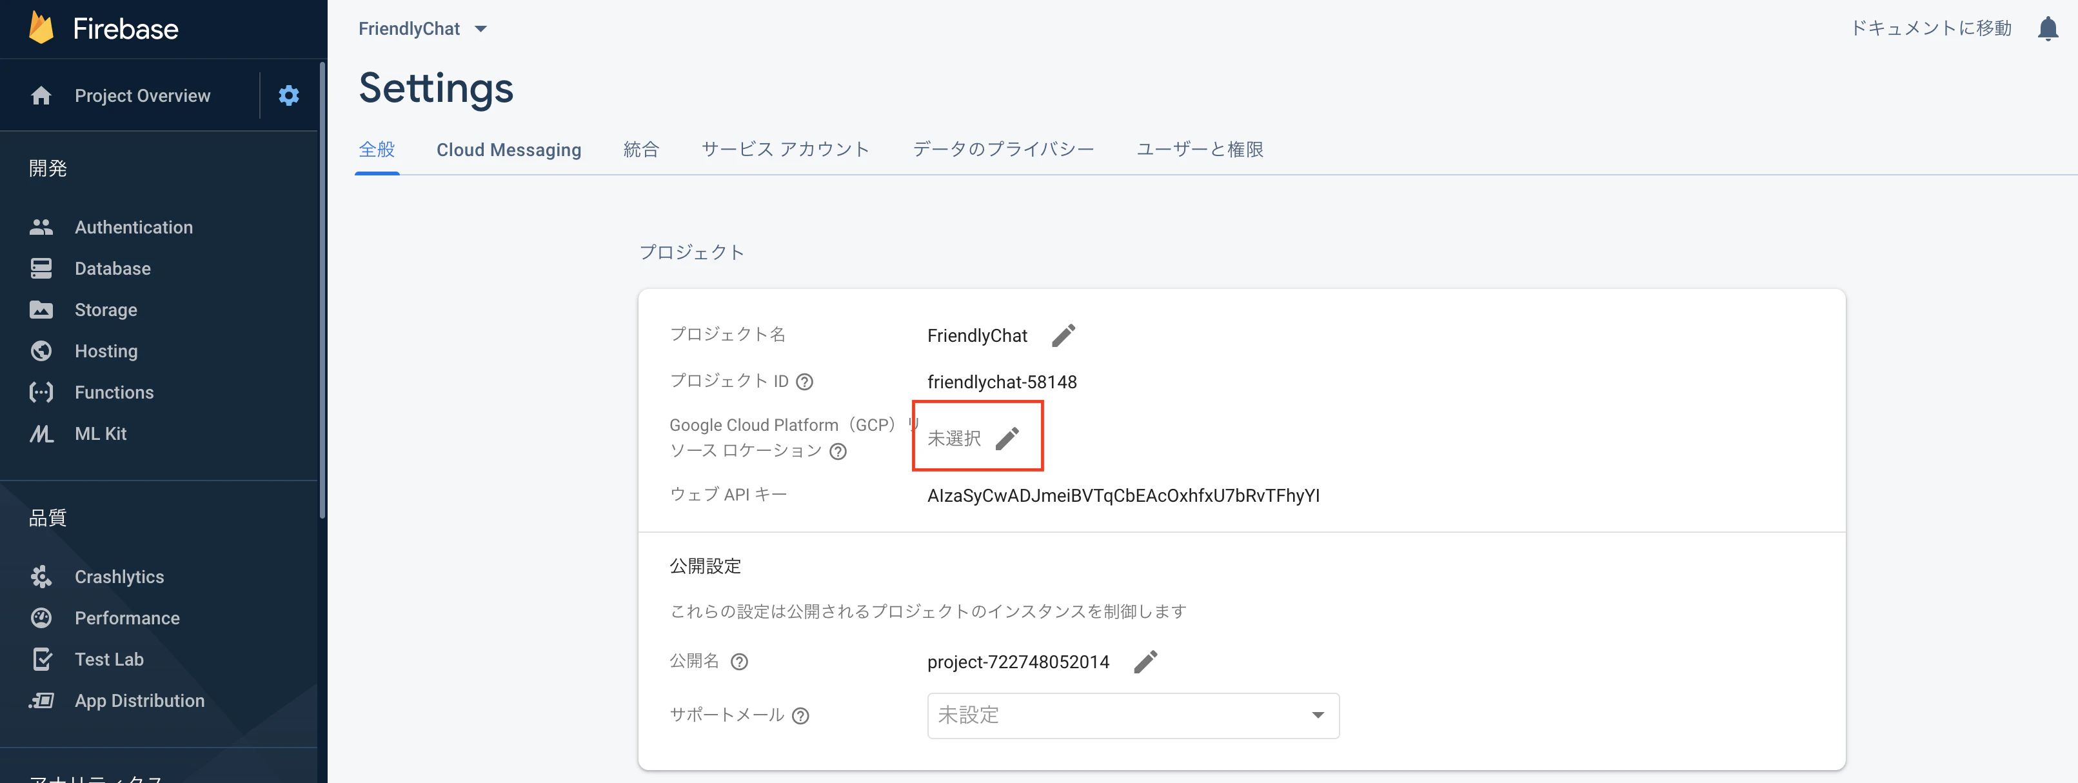
Task: Edit public name project-722748052014 pencil
Action: pos(1145,661)
